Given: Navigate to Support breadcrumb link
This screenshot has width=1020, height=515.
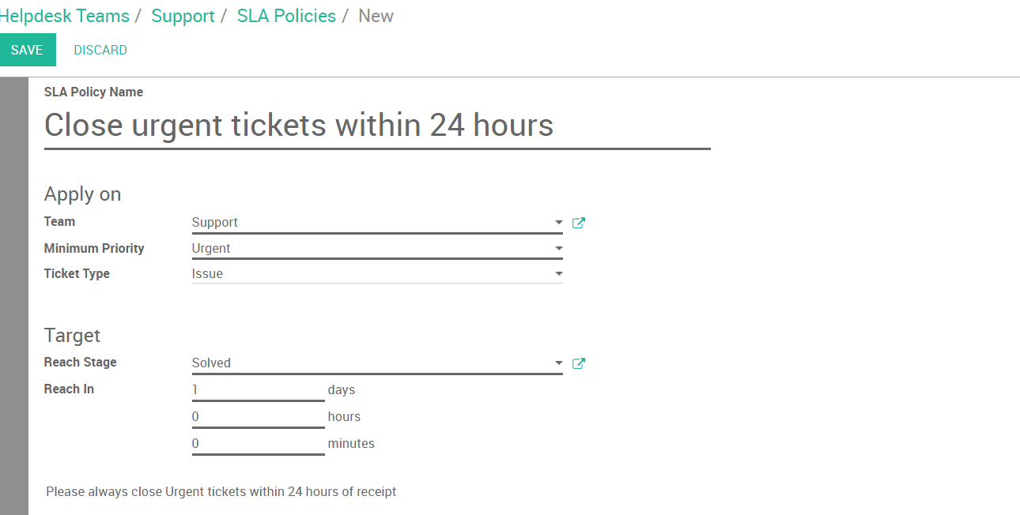Looking at the screenshot, I should 183,16.
